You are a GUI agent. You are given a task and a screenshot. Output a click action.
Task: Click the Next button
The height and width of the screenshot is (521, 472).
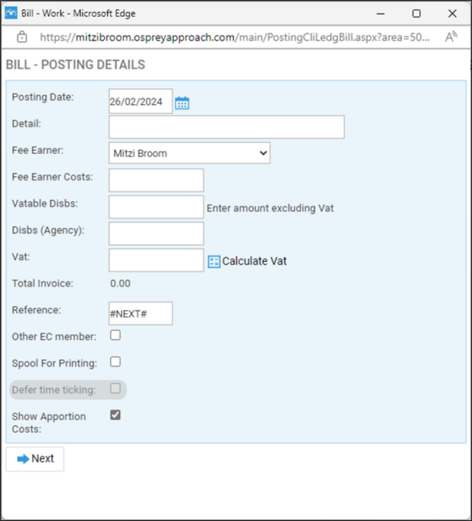coord(35,458)
